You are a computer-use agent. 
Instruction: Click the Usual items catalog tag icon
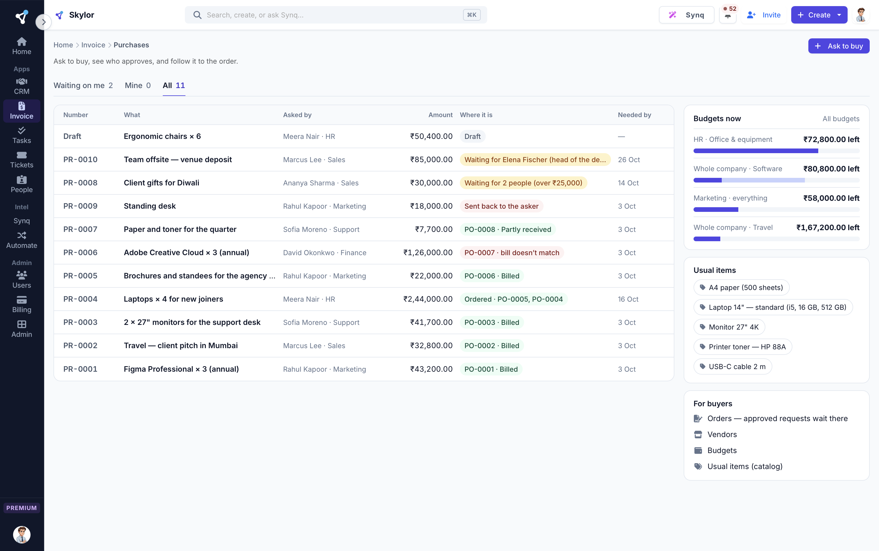pos(698,466)
